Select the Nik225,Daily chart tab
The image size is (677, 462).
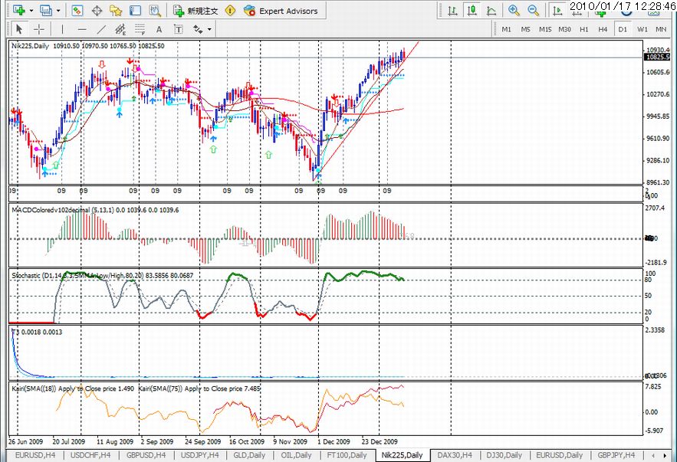[x=402, y=455]
